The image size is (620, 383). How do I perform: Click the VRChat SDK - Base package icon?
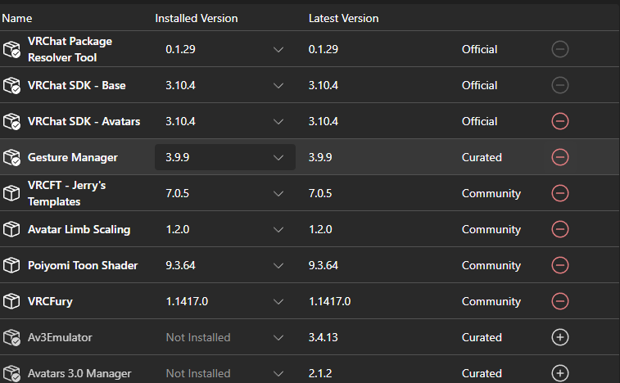(x=11, y=85)
